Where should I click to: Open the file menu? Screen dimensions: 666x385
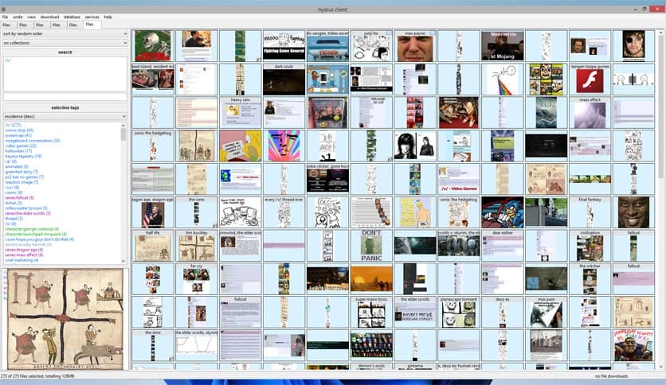[x=5, y=17]
